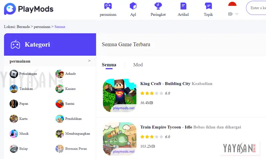
Task: Open the Kasino category icon
Action: click(60, 89)
